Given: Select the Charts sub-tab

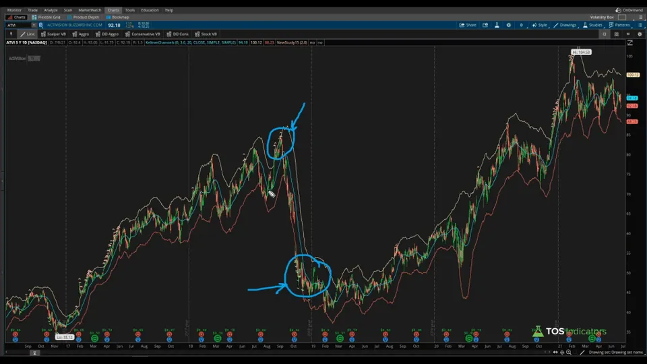Looking at the screenshot, I should coord(16,18).
